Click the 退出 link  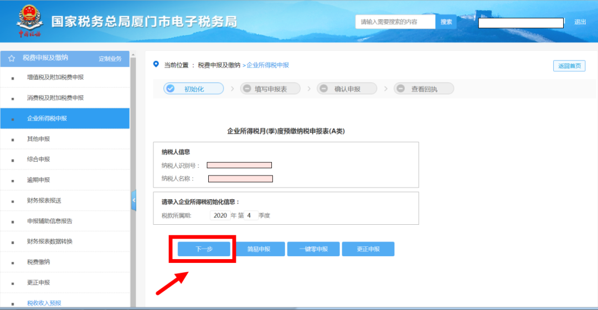580,22
